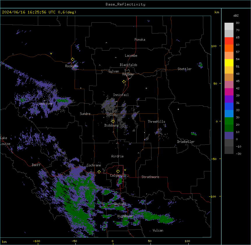Click the RockyMH label

(x=71, y=66)
